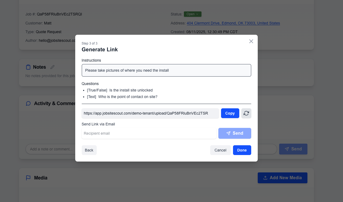Click the flag icon beside Media
343x202 pixels.
[28, 178]
